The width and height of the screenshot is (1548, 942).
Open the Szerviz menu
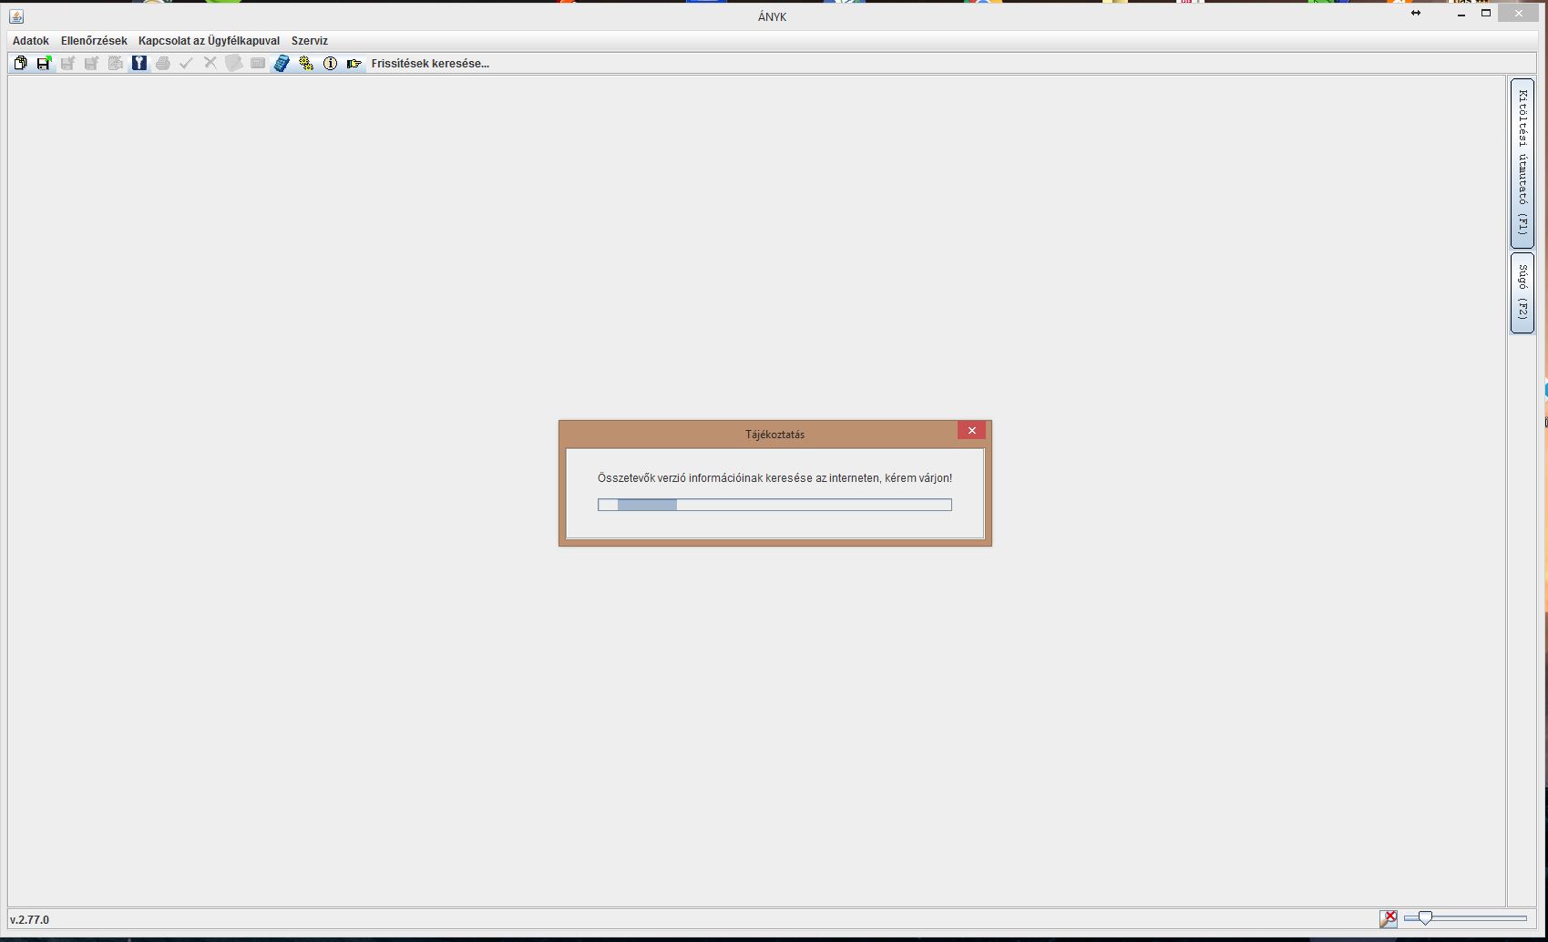coord(310,41)
